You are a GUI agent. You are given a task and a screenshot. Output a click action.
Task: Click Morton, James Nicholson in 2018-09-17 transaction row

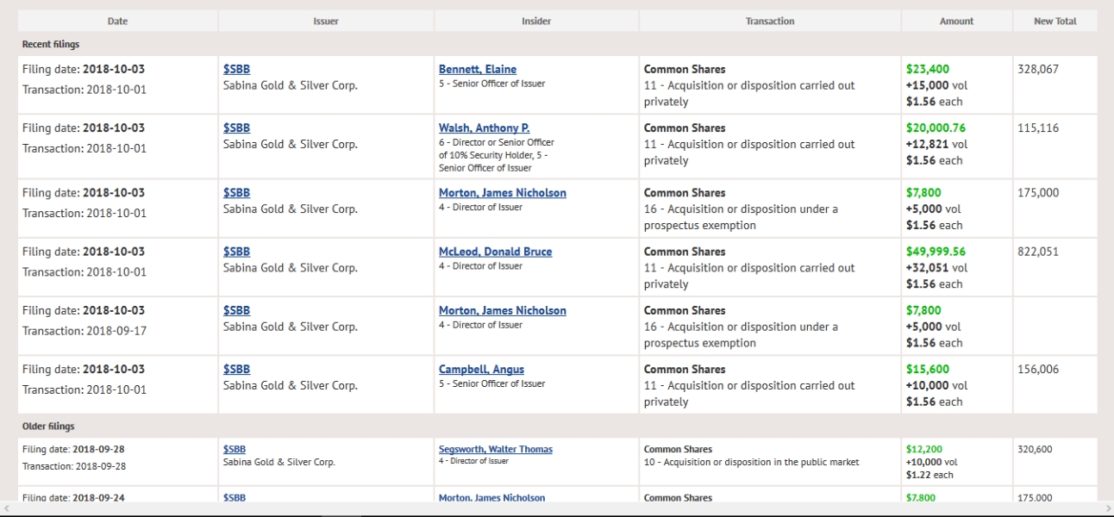(x=502, y=310)
